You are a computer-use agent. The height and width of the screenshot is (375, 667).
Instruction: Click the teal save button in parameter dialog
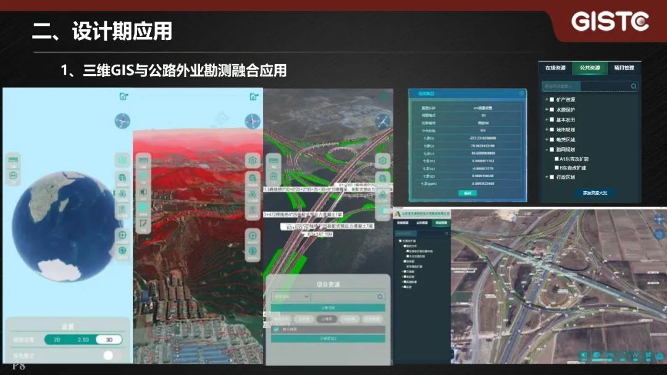(468, 193)
